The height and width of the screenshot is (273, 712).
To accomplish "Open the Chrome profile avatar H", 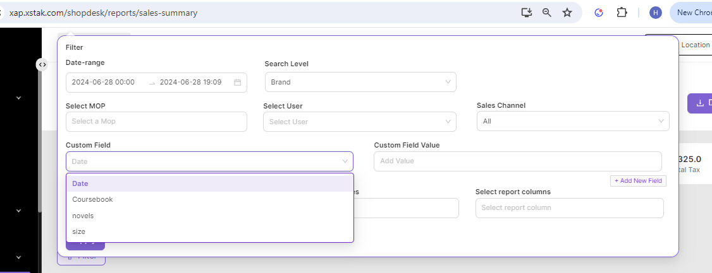I will tap(656, 13).
